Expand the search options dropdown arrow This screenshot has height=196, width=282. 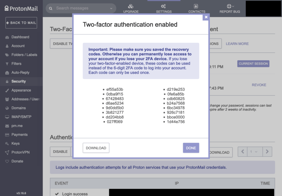111,8
